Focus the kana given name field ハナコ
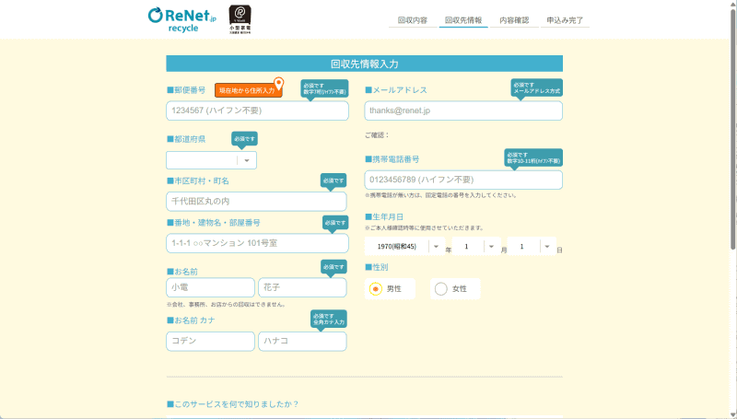Viewport: 737px width, 419px height. pyautogui.click(x=302, y=341)
